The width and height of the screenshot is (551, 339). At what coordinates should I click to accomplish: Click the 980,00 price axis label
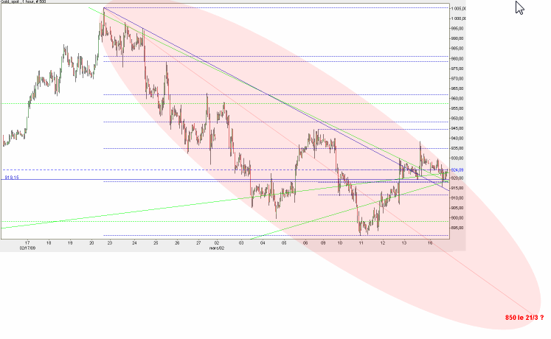(x=457, y=59)
